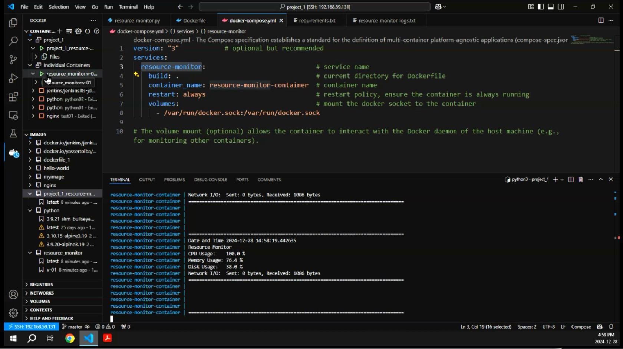The image size is (623, 349).
Task: Open the File menu
Action: click(x=24, y=7)
